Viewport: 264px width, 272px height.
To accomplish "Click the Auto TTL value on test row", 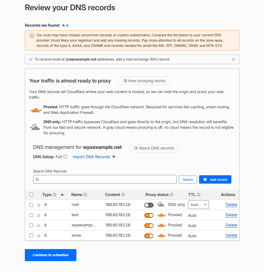I will point(192,216).
